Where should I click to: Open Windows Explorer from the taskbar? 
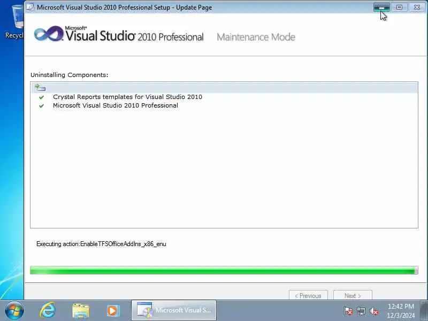[x=81, y=311]
